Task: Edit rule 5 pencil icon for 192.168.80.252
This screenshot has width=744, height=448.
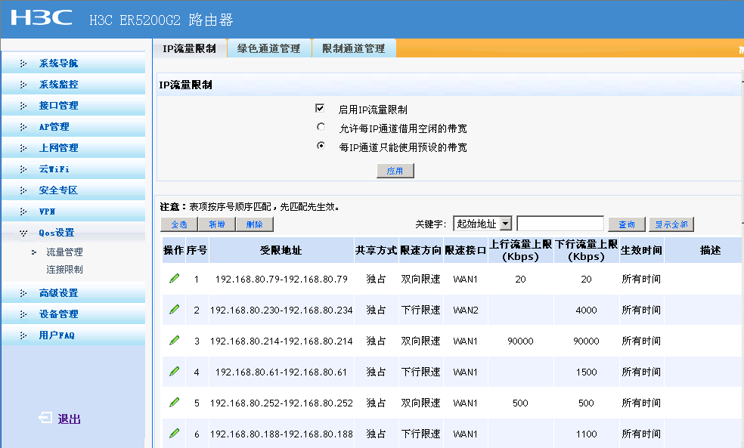Action: [174, 403]
